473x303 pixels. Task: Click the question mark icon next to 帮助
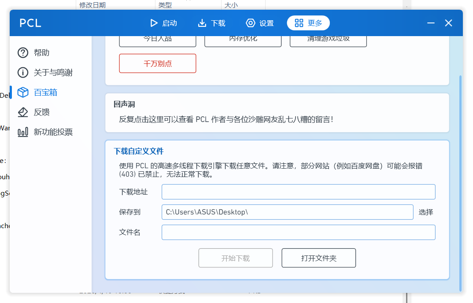[x=23, y=52]
